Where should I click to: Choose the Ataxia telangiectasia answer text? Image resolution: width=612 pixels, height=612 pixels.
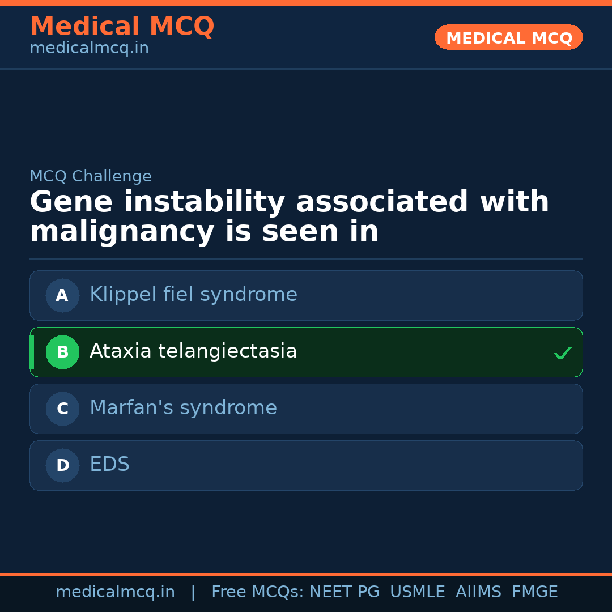[193, 351]
